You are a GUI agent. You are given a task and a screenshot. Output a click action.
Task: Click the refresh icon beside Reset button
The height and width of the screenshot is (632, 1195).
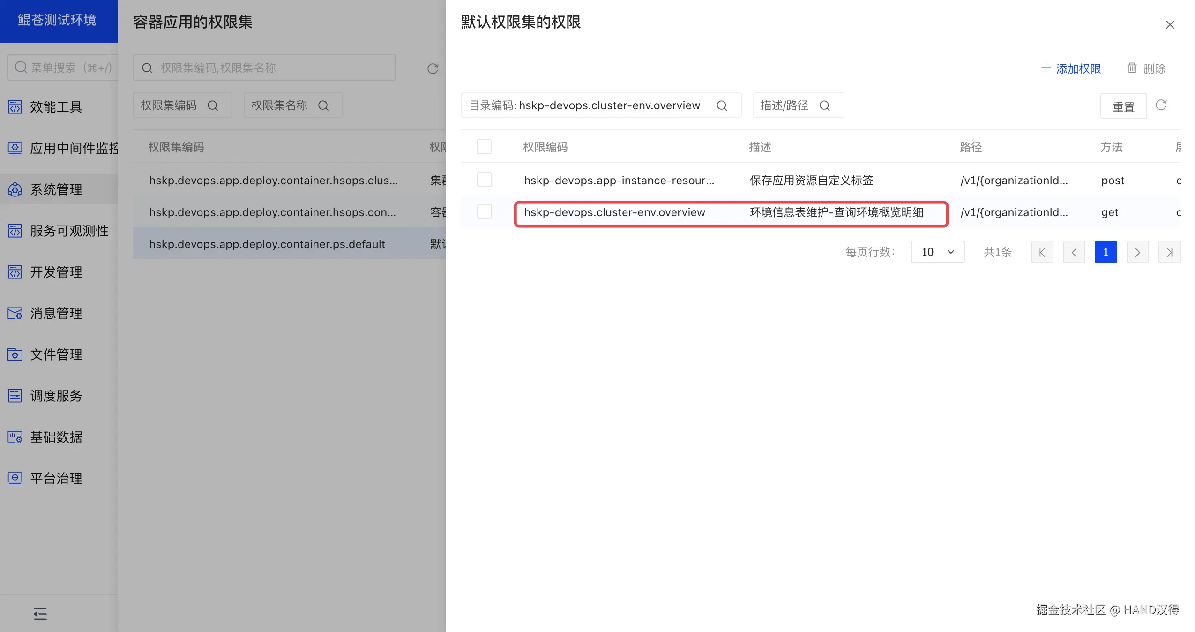click(1160, 105)
